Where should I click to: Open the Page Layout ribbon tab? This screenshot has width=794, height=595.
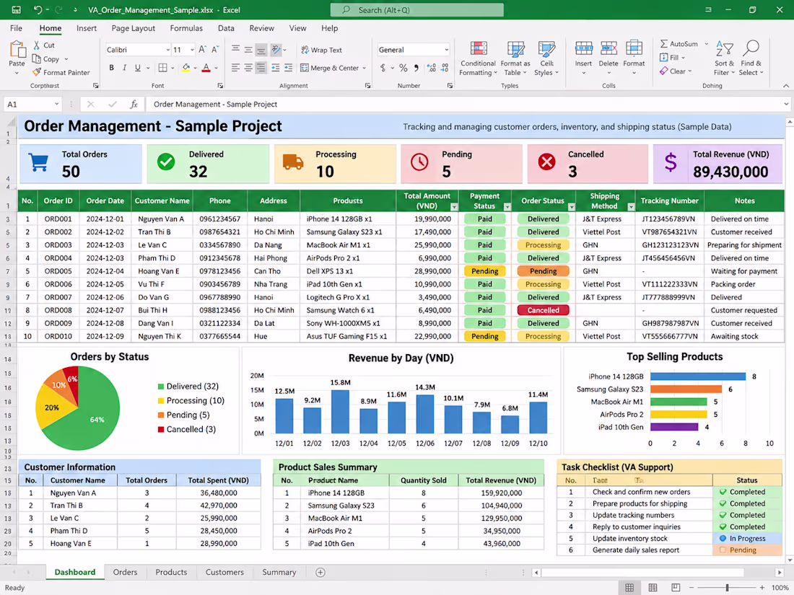134,28
